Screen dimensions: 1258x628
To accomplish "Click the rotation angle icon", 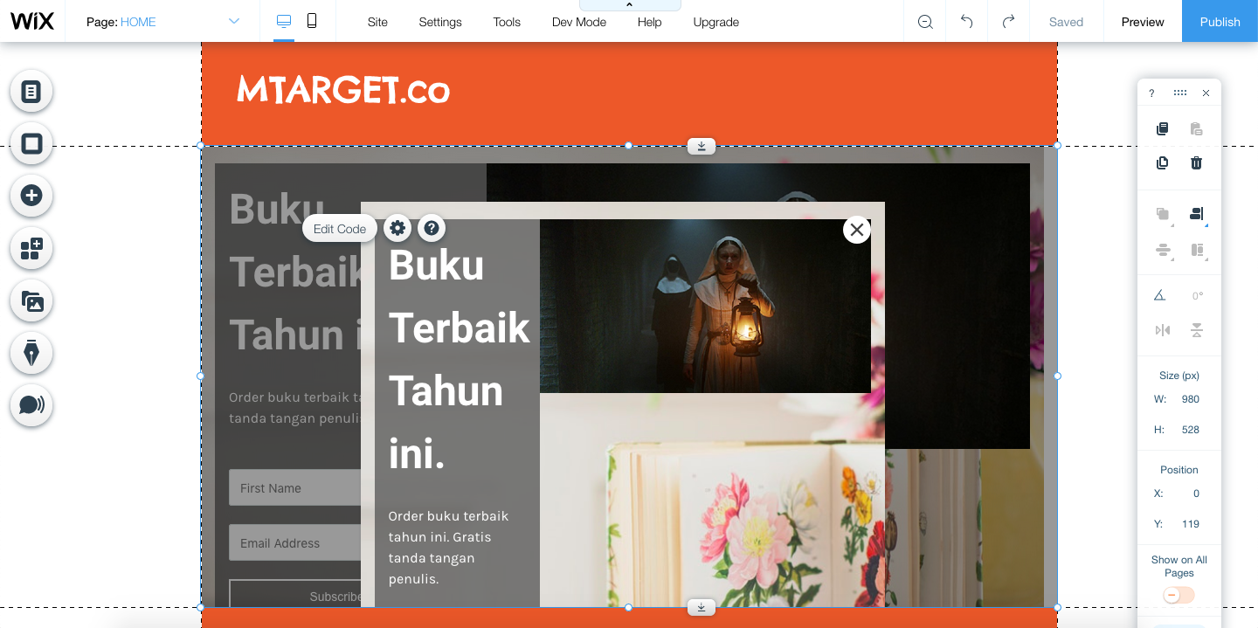I will pyautogui.click(x=1160, y=295).
